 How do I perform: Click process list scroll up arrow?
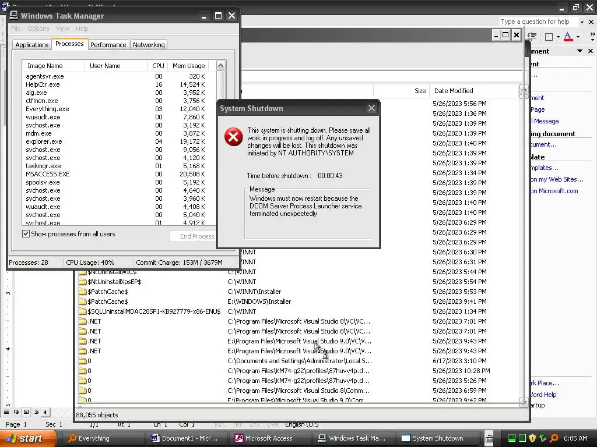(x=221, y=66)
